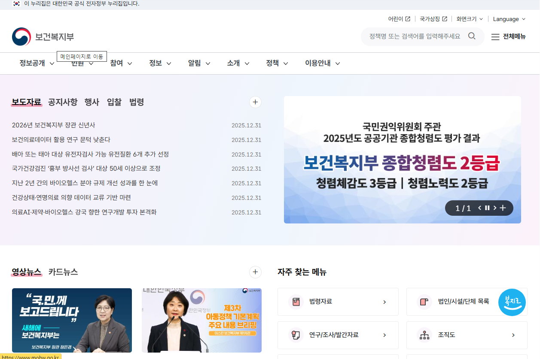Click the search magnifier icon
The image size is (540, 359).
(472, 36)
